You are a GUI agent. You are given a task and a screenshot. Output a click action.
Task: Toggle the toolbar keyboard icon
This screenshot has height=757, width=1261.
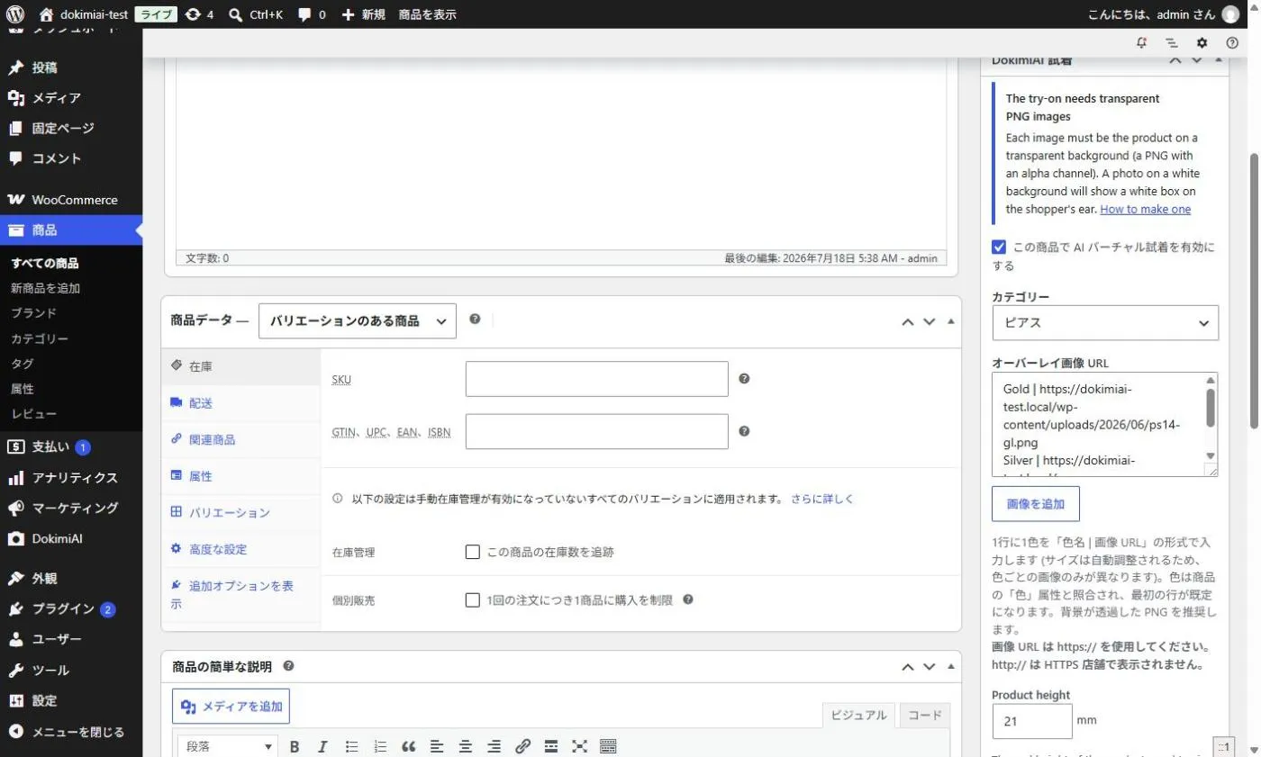(x=608, y=746)
